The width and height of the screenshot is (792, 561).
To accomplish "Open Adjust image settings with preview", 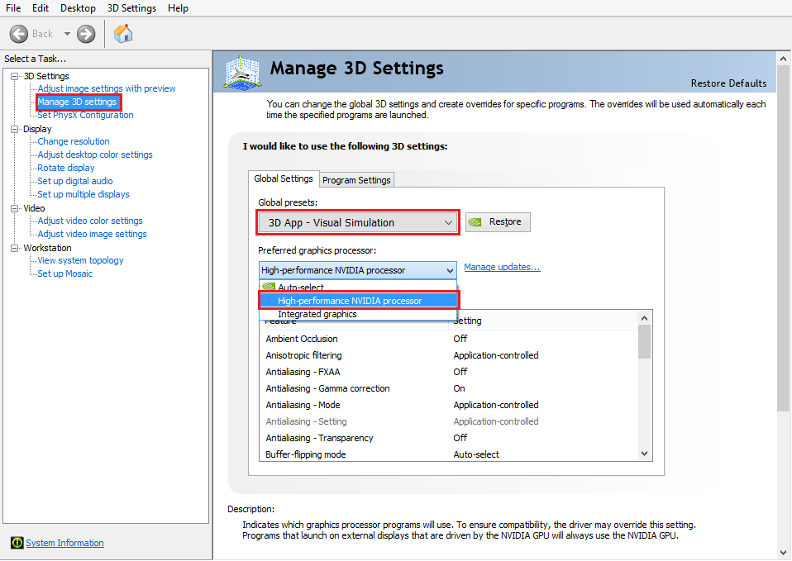I will tap(107, 88).
